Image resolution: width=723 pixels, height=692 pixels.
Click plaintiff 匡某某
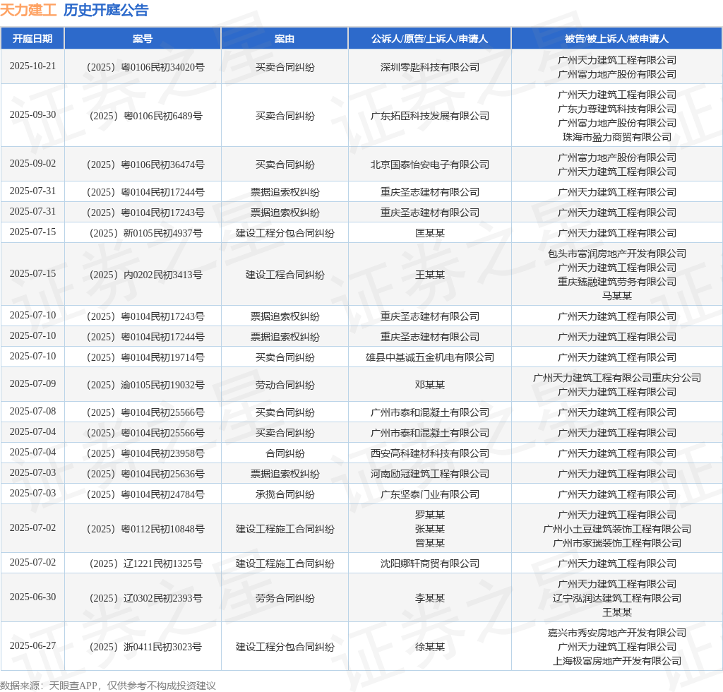(430, 233)
